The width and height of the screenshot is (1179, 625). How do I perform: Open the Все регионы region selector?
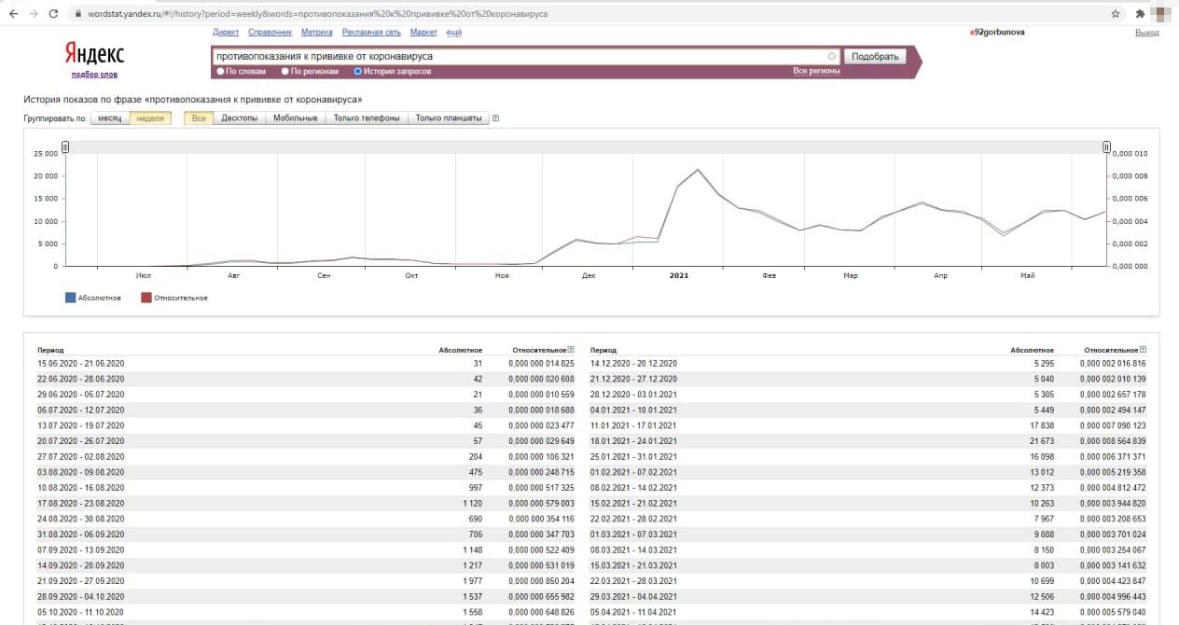pyautogui.click(x=816, y=71)
